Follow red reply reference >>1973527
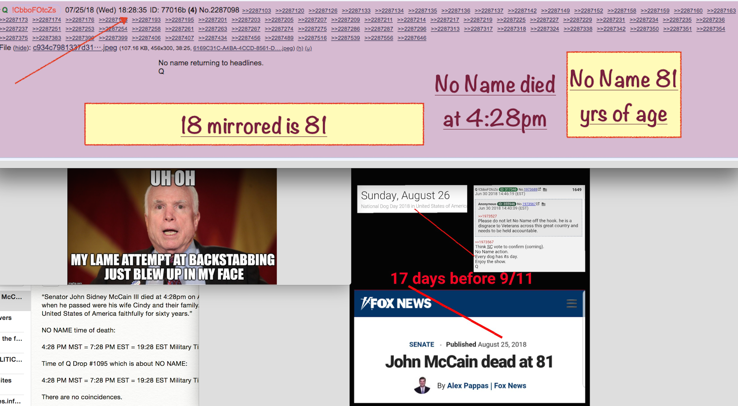The width and height of the screenshot is (738, 406). point(487,216)
